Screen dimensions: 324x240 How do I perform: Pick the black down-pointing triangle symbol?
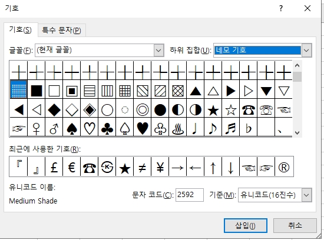266,91
